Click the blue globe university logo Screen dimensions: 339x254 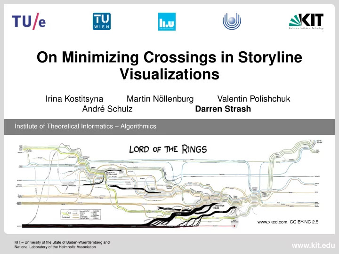(232, 21)
